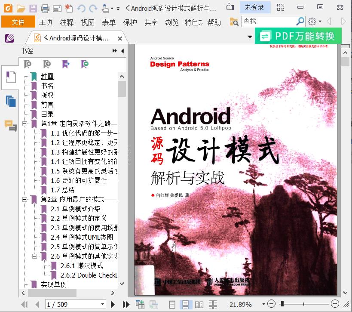Viewport: 352px width, 312px height.
Task: Click the zoom in plus button
Action: tap(335, 304)
